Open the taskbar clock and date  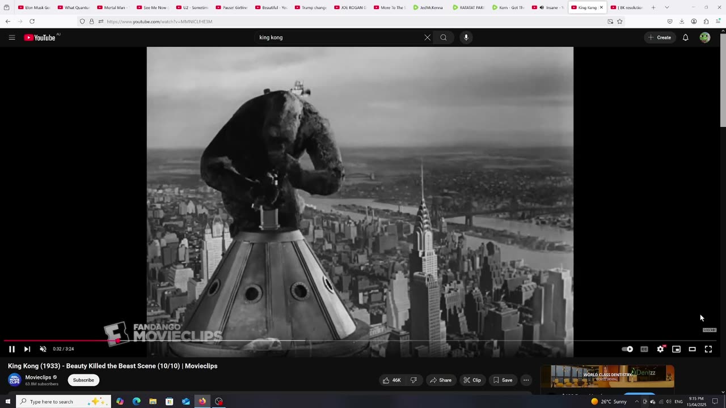(x=697, y=401)
